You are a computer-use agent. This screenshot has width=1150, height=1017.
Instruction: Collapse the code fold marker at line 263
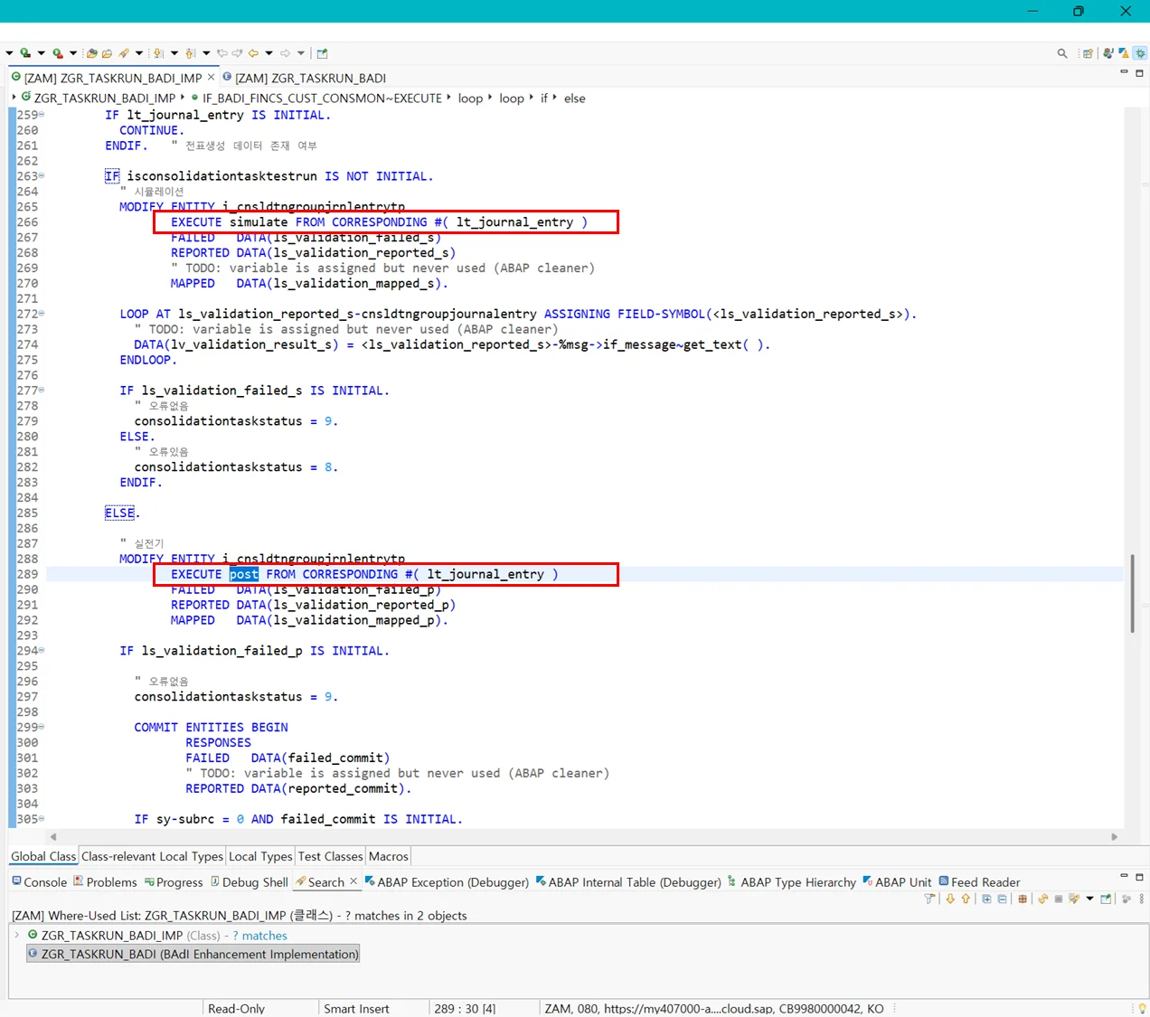click(42, 176)
